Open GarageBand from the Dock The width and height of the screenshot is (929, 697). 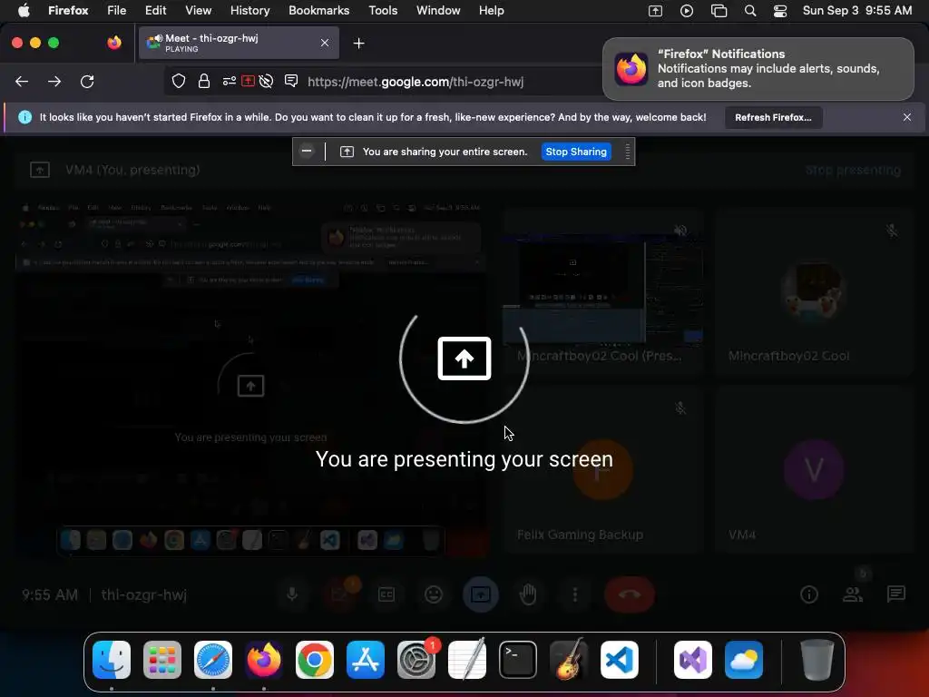(569, 660)
